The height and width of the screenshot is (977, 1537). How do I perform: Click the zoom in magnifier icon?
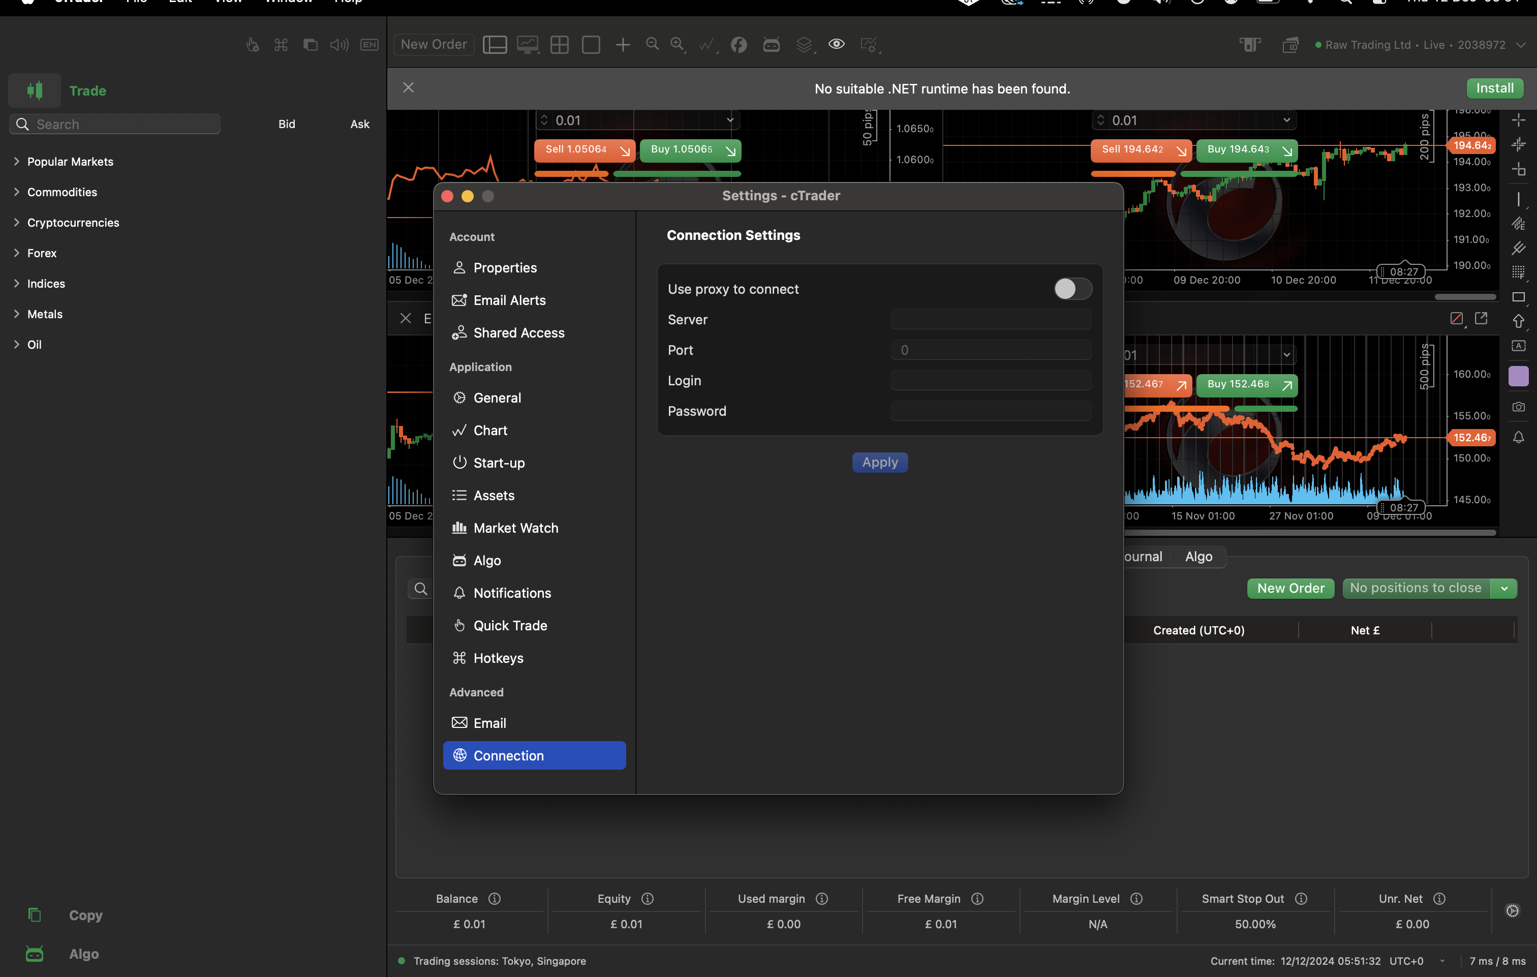click(x=678, y=44)
